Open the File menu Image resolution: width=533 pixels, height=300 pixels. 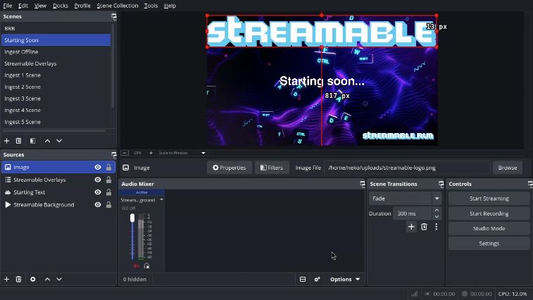[x=7, y=6]
